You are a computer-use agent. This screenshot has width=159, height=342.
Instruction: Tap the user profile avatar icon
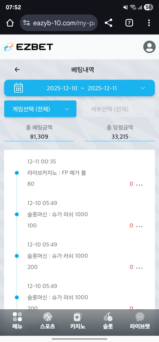coord(149,47)
